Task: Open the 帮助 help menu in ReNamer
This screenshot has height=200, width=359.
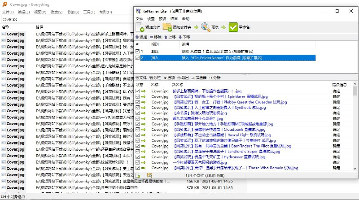Action: tap(186, 19)
